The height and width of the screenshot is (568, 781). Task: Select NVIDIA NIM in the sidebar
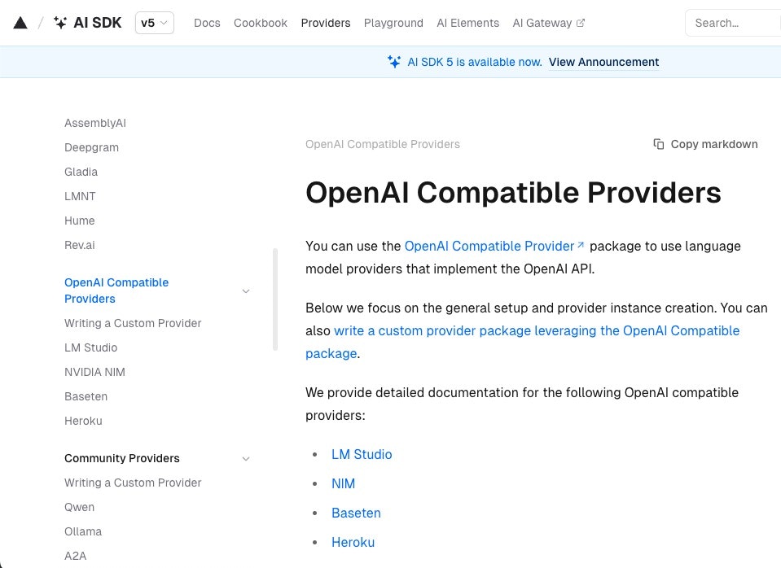point(94,372)
